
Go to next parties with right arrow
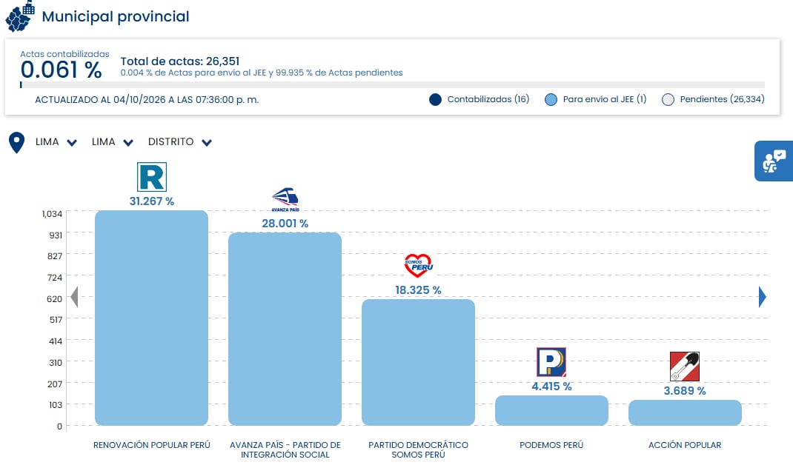pyautogui.click(x=763, y=297)
